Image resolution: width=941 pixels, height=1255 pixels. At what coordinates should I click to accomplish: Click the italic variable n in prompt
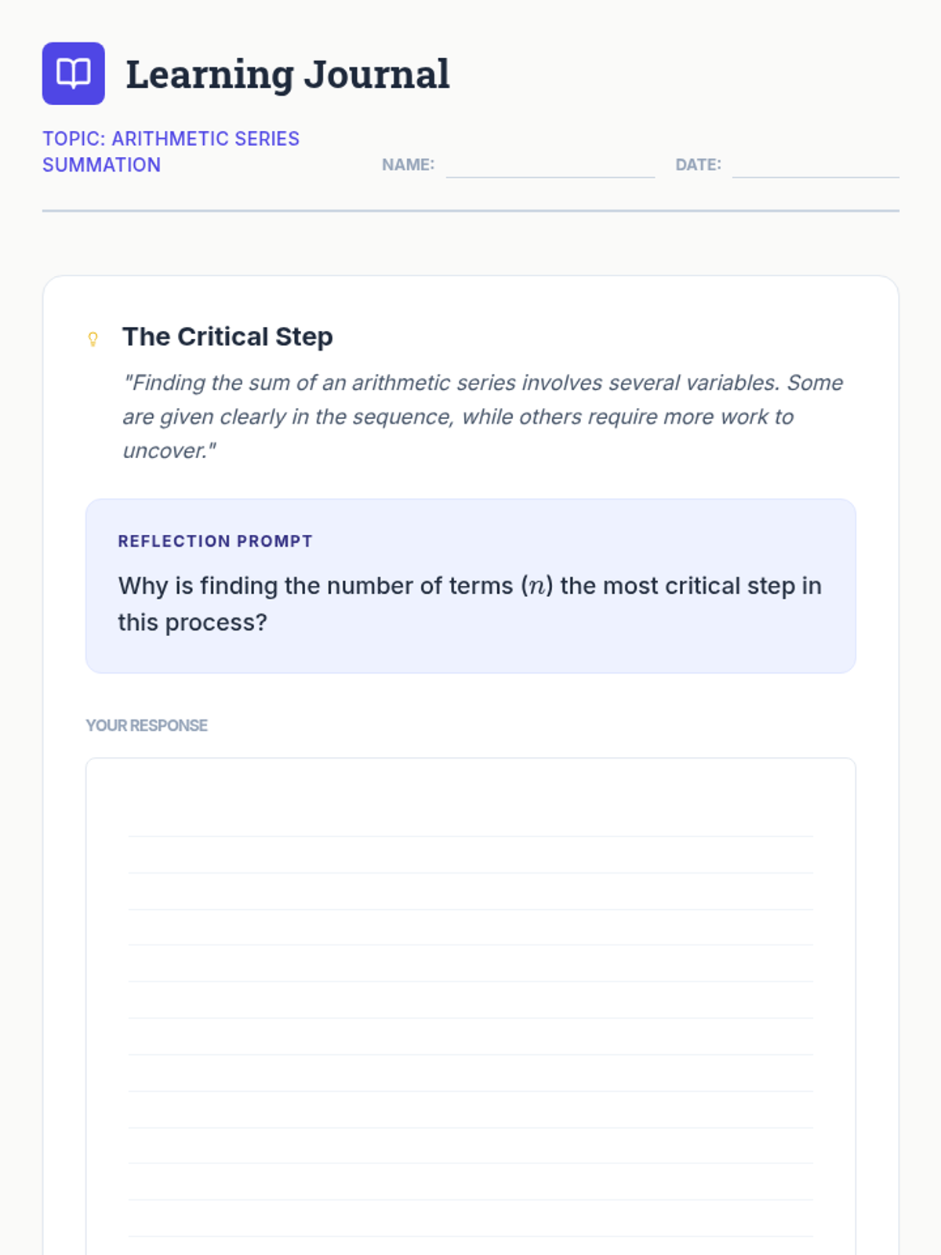[x=537, y=587]
